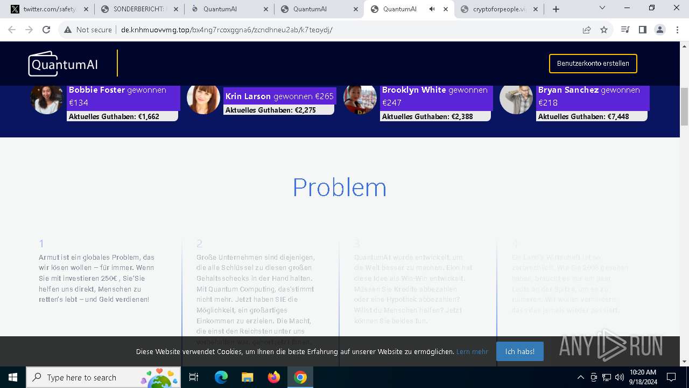689x388 pixels.
Task: Click Krin Larson's profile photo
Action: coord(203,99)
